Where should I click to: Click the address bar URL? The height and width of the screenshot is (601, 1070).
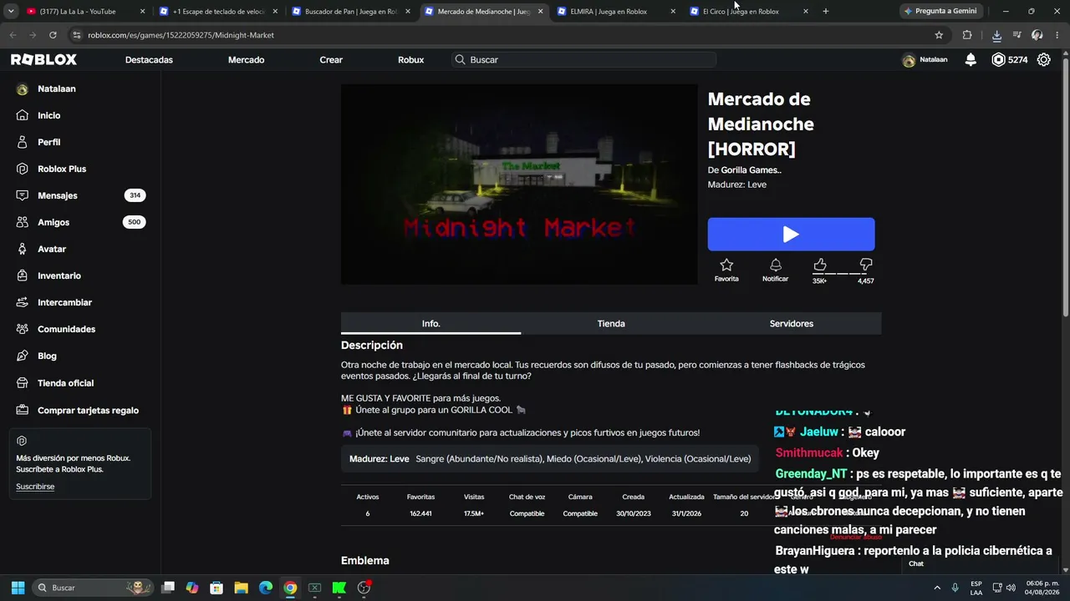pyautogui.click(x=181, y=35)
